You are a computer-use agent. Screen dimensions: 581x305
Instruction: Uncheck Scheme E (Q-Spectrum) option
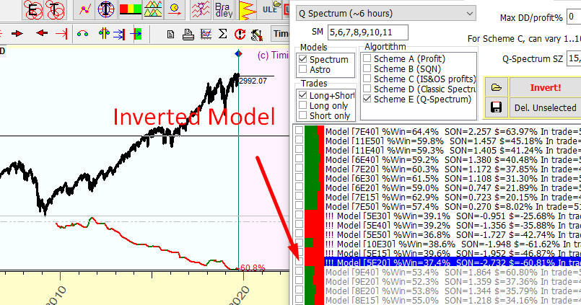[367, 99]
